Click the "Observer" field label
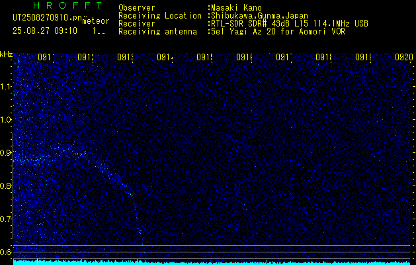Screen dimensions: 416x265 [x=137, y=8]
